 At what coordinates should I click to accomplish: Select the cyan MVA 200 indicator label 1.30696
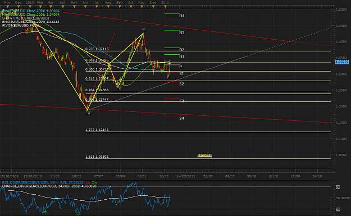(31, 11)
